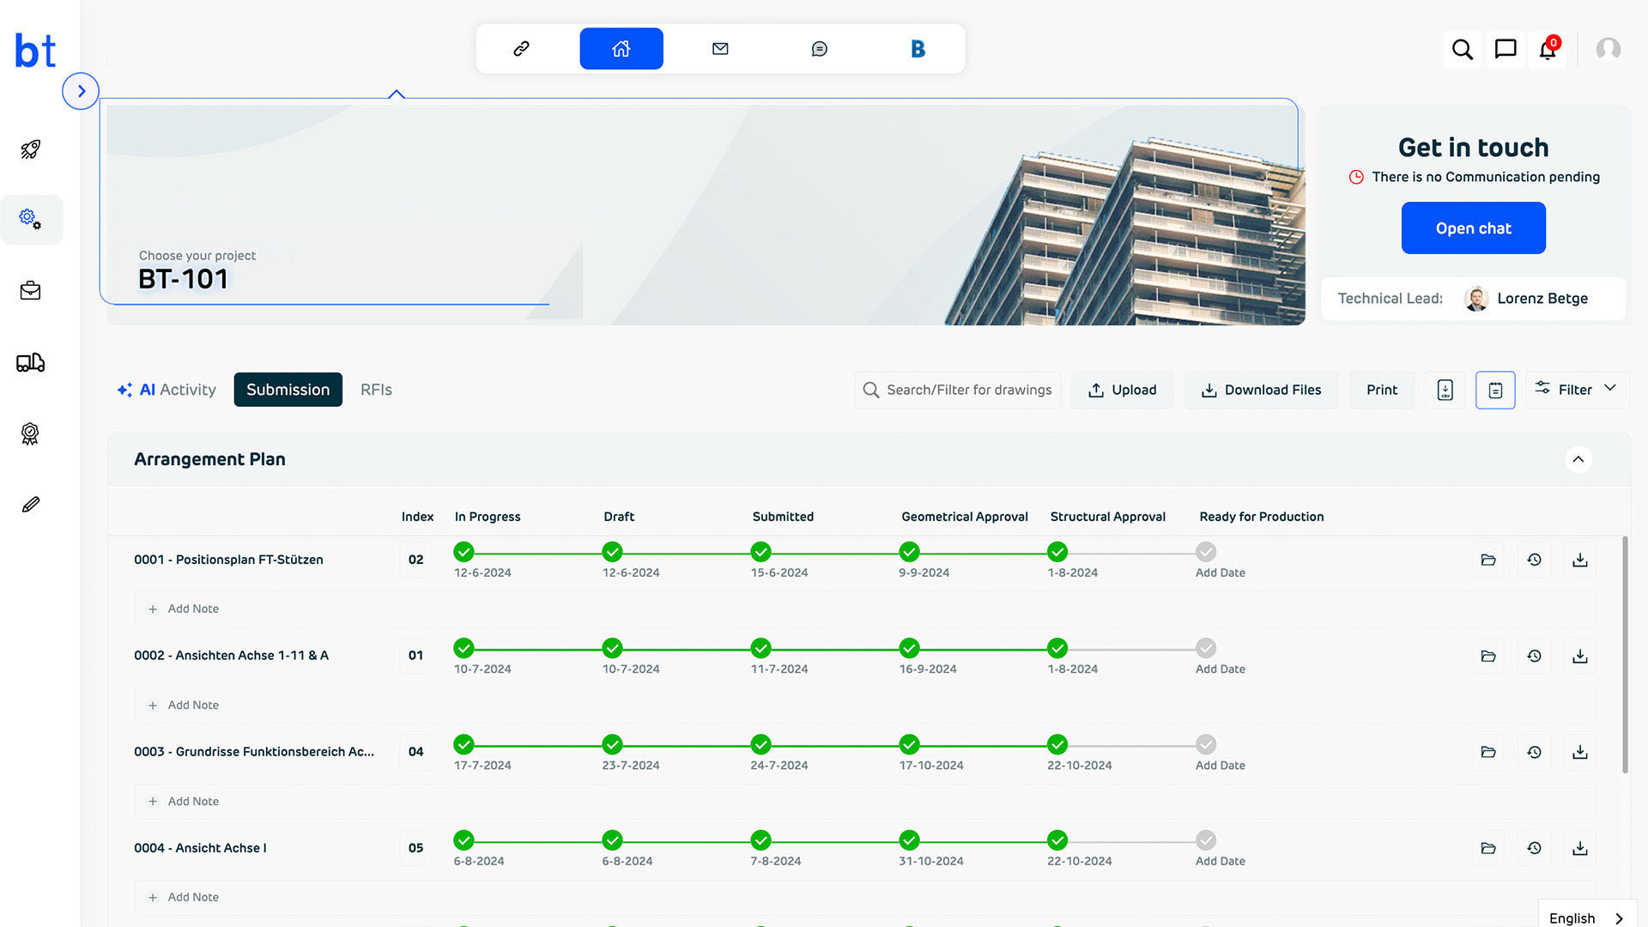Screen dimensions: 1648x927
Task: Click index 05 of 0004 Ansicht Achse I
Action: 415,848
